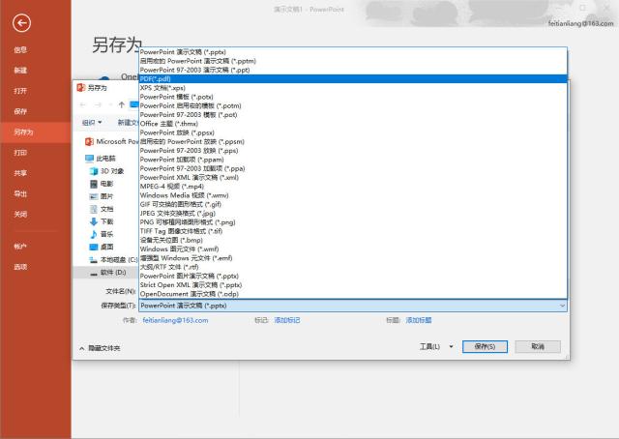Screen dimensions: 619x439
Task: Open 选项 in the red sidebar
Action: click(x=20, y=267)
